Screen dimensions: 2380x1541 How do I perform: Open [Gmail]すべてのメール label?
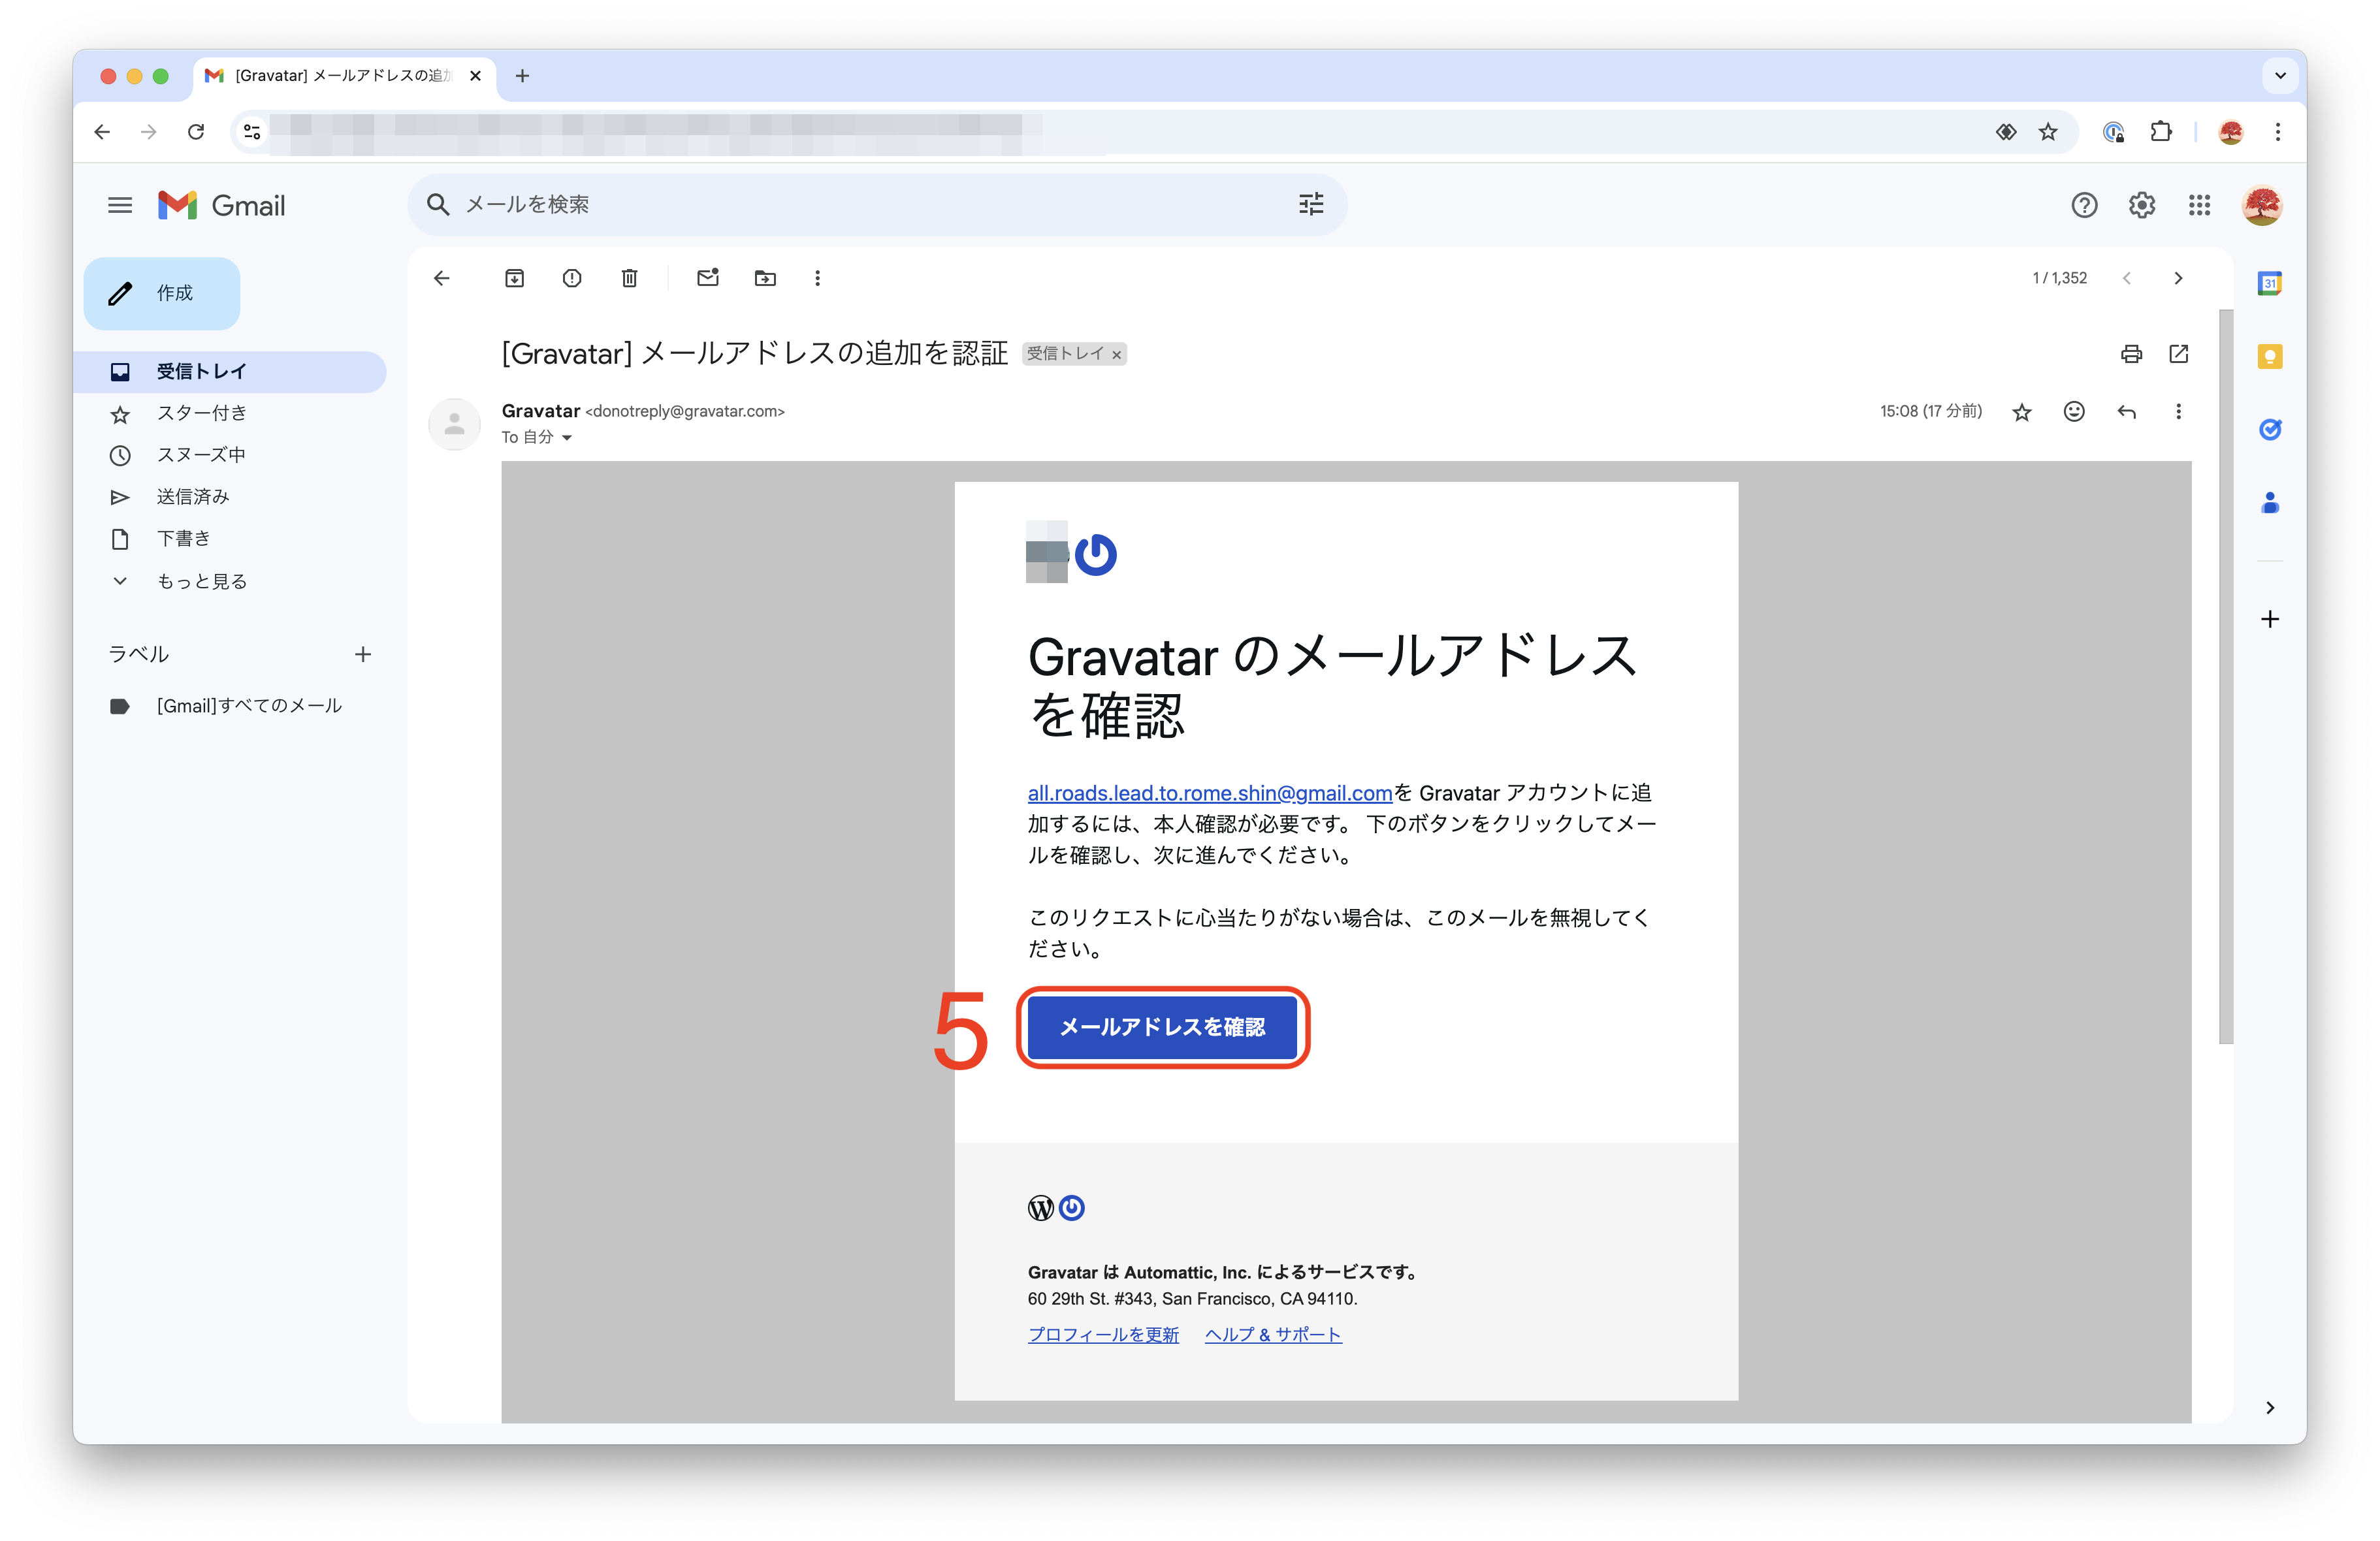[x=230, y=706]
